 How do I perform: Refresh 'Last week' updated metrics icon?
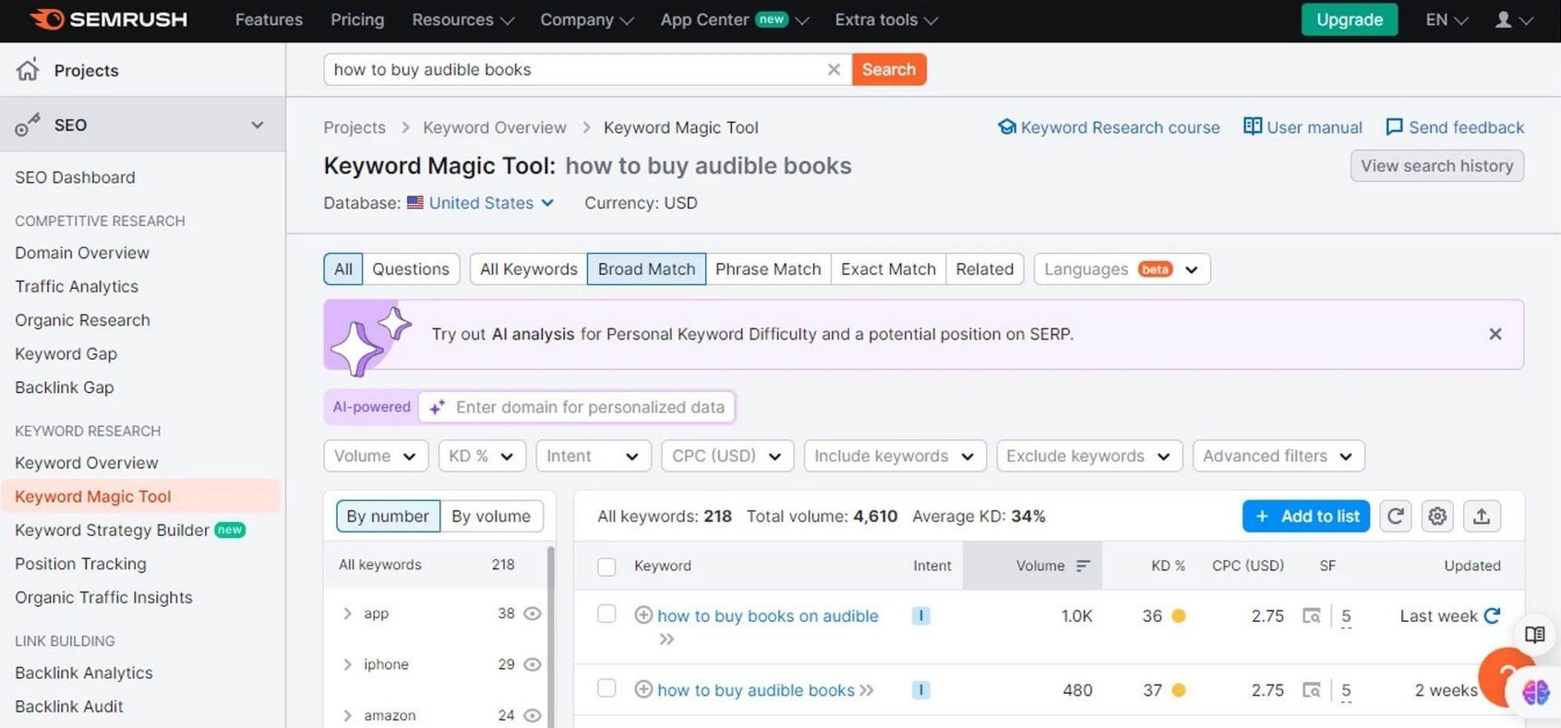(x=1492, y=615)
